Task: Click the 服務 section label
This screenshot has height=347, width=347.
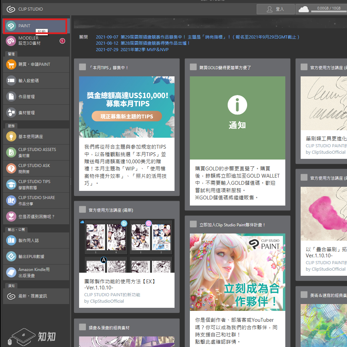Action: coord(11,126)
